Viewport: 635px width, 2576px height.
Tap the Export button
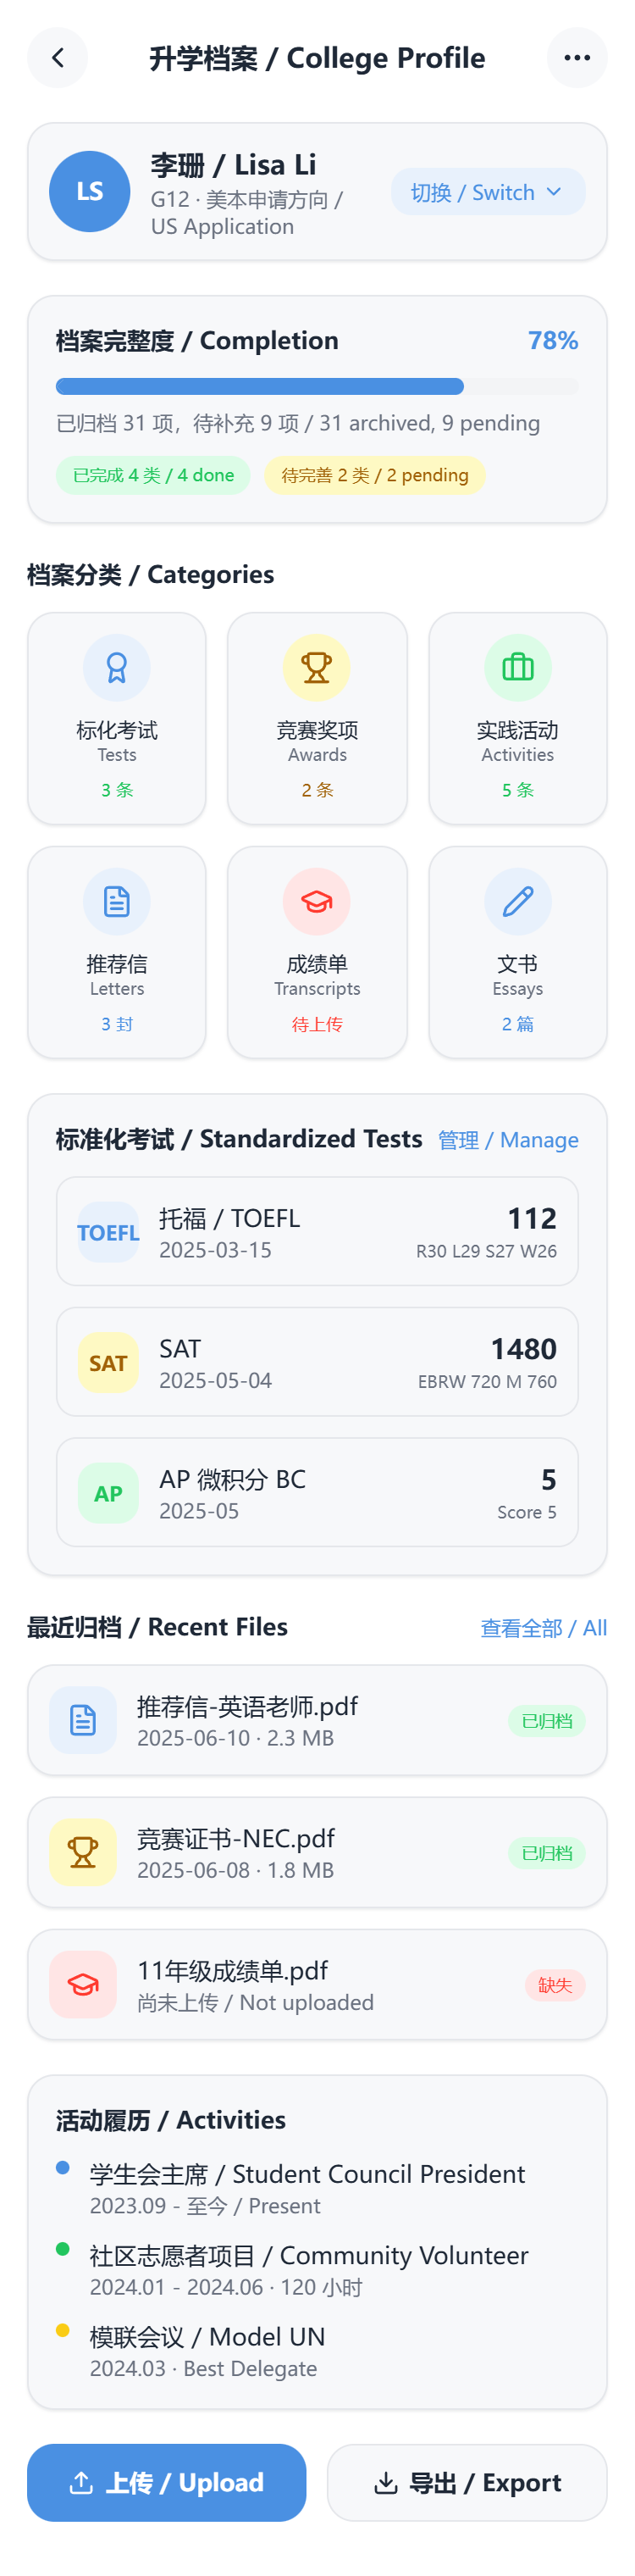click(x=467, y=2482)
